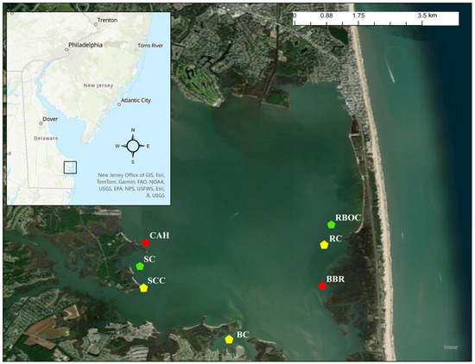Click the yellow RC site marker
This screenshot has width=475, height=364.
tap(324, 245)
